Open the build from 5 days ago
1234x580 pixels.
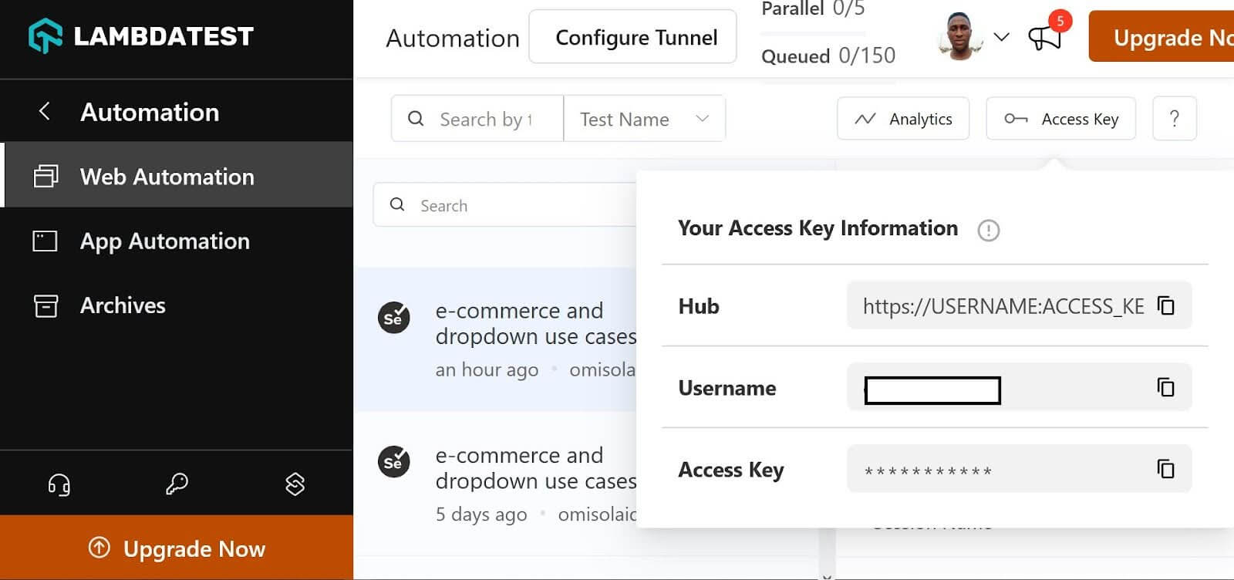coord(495,483)
